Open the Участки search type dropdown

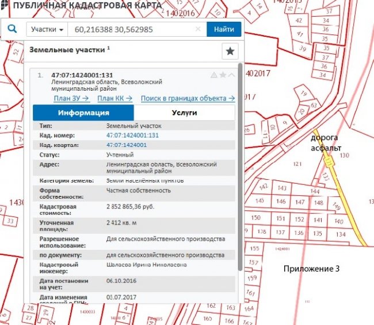coord(47,29)
